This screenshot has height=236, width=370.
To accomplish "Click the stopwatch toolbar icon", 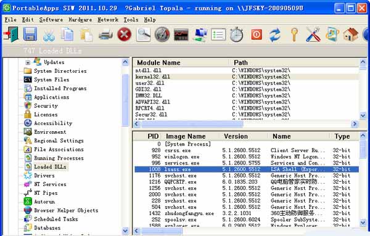I will click(237, 35).
